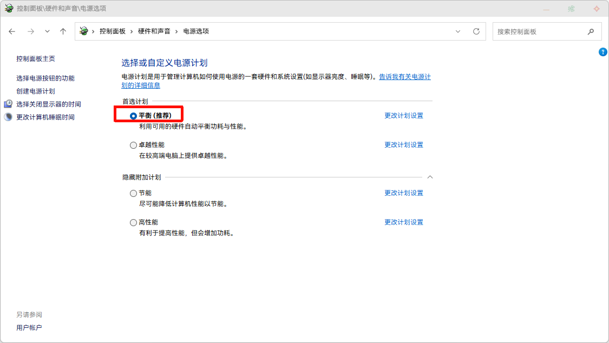Screen dimensions: 609x343
Task: Open 控制面板主页 link
Action: tap(36, 58)
